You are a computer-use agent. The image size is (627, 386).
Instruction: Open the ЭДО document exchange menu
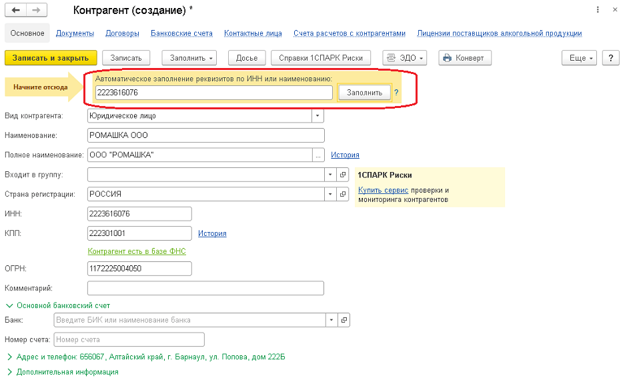coord(404,58)
